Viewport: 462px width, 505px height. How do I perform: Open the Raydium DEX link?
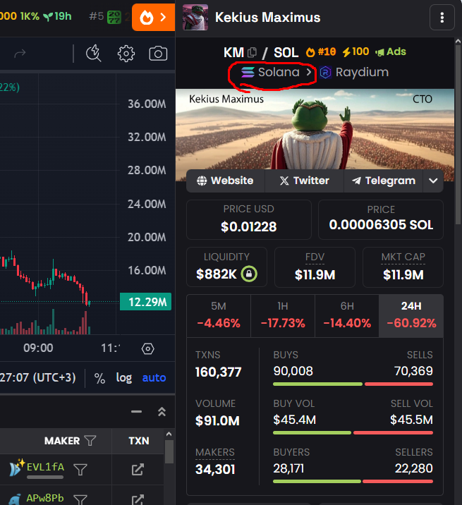(354, 72)
